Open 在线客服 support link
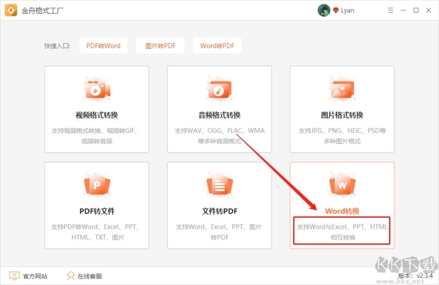The height and width of the screenshot is (285, 439). [89, 276]
